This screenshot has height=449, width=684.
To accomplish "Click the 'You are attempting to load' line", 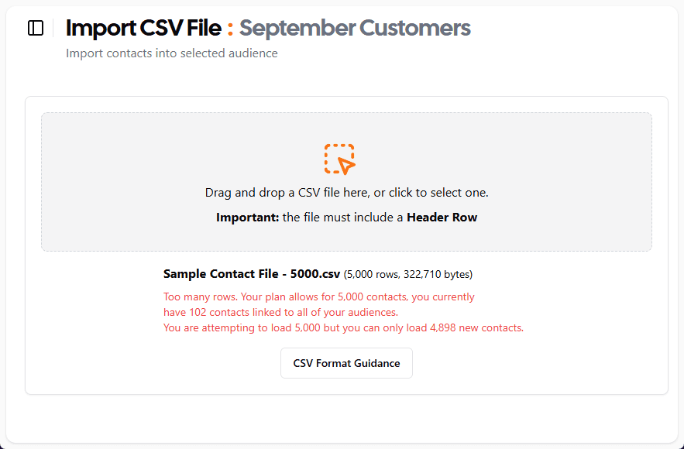I will pos(343,327).
